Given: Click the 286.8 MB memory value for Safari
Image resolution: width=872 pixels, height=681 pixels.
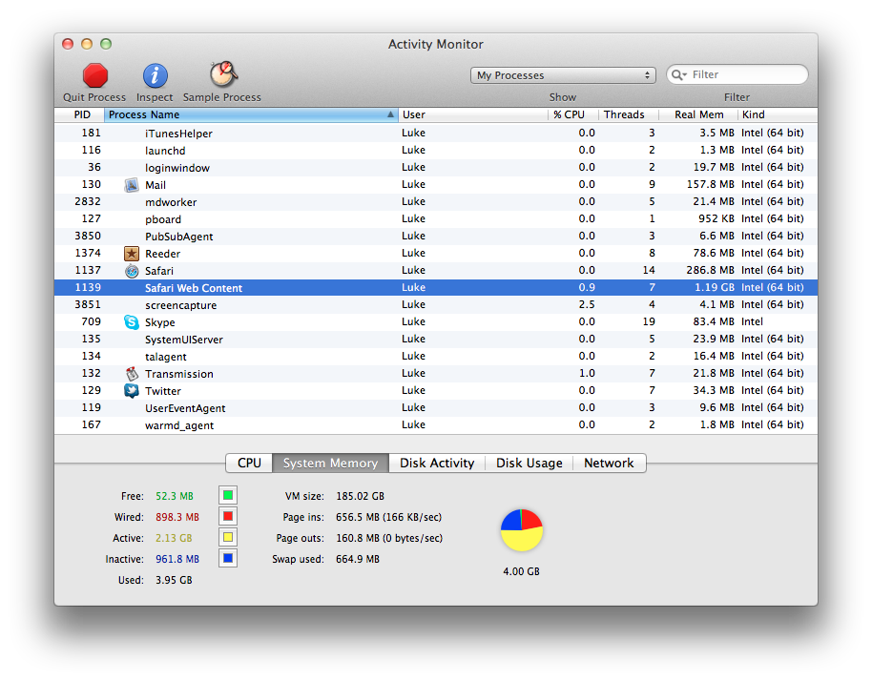Looking at the screenshot, I should 710,271.
